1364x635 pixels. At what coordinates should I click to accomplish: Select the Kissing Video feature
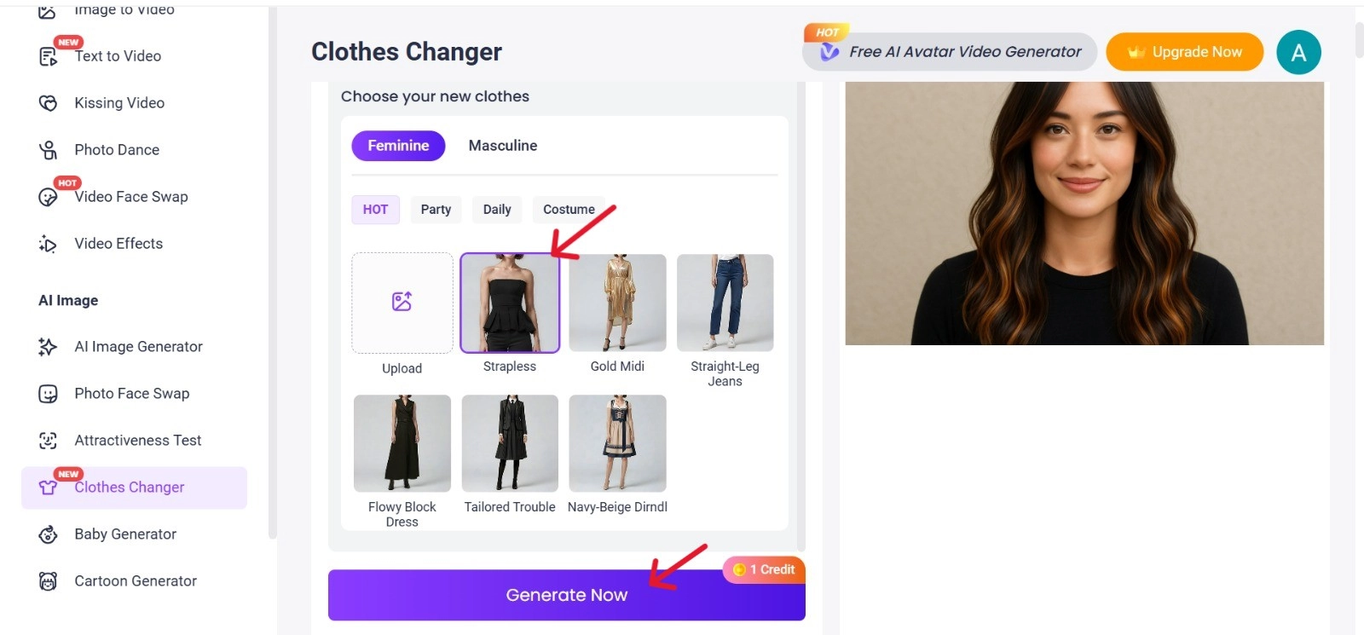pos(118,102)
